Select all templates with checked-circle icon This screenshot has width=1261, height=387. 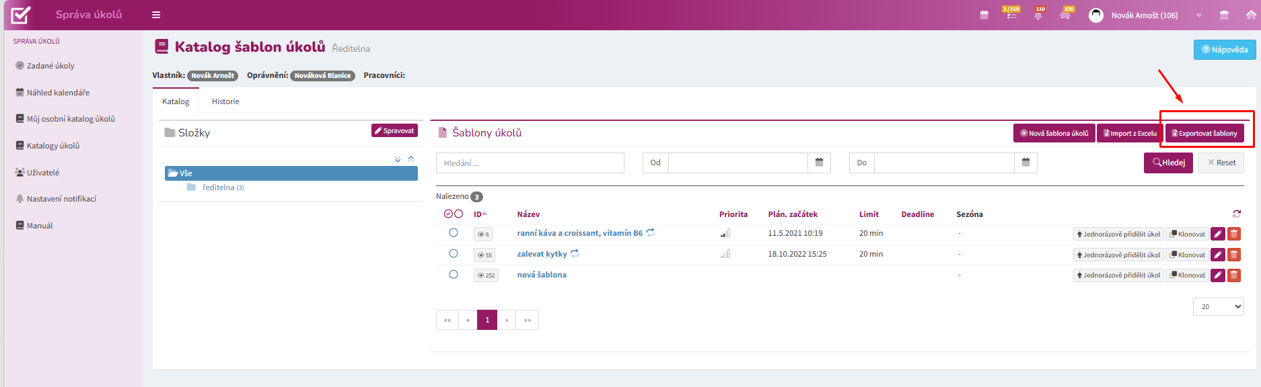[448, 214]
